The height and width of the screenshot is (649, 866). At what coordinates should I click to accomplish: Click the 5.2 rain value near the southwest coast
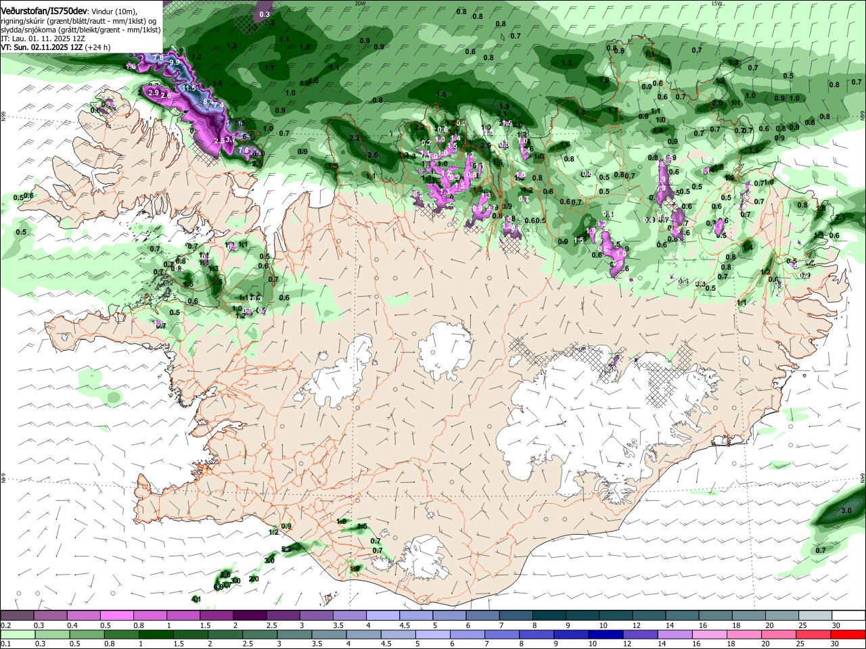[x=286, y=548]
